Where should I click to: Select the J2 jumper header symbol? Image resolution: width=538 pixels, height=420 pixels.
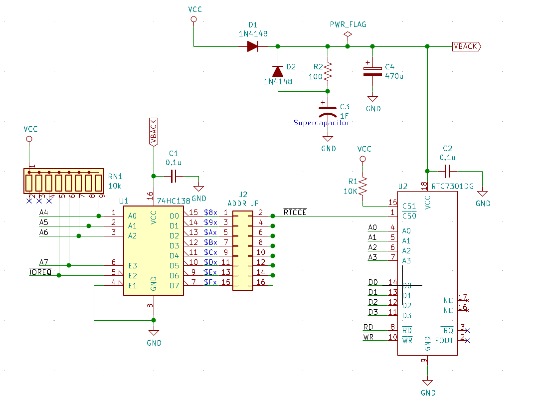(x=243, y=251)
